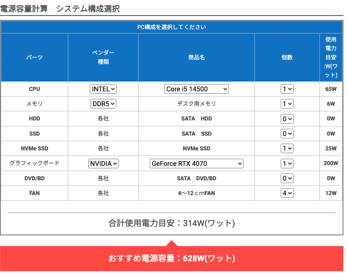Click the 電源容量計算 システム構成選択 heading
Viewport: 347px width, 276px height.
click(60, 8)
